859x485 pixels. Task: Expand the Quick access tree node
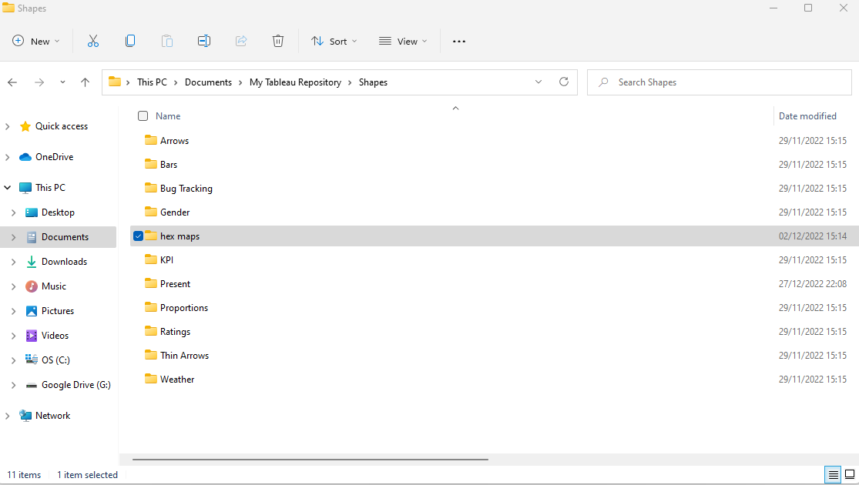click(x=7, y=126)
